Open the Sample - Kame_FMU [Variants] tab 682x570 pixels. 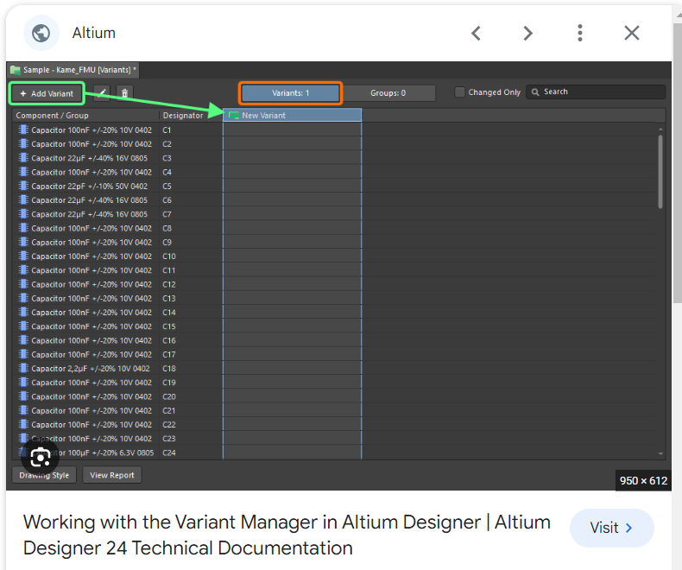(x=73, y=70)
